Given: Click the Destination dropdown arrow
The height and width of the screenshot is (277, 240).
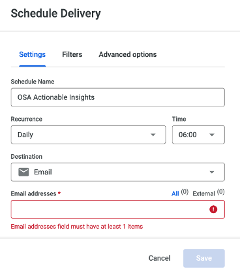Looking at the screenshot, I should pyautogui.click(x=212, y=172).
